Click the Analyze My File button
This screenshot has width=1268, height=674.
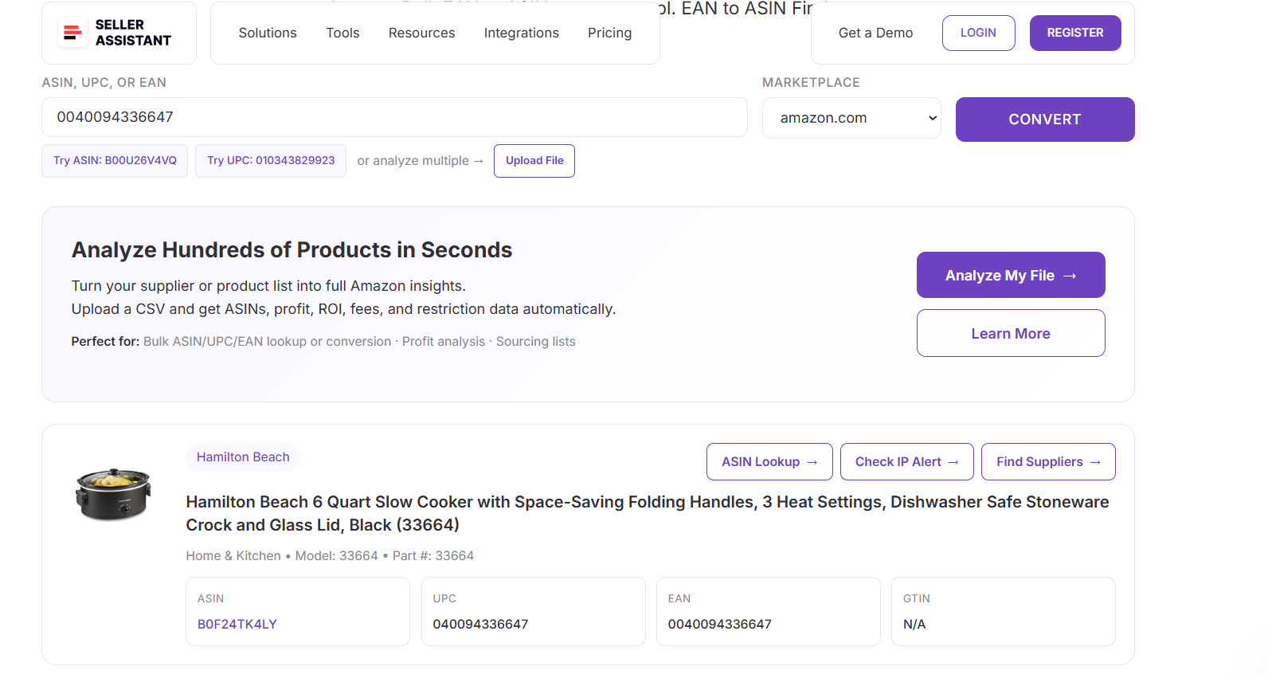point(1011,275)
